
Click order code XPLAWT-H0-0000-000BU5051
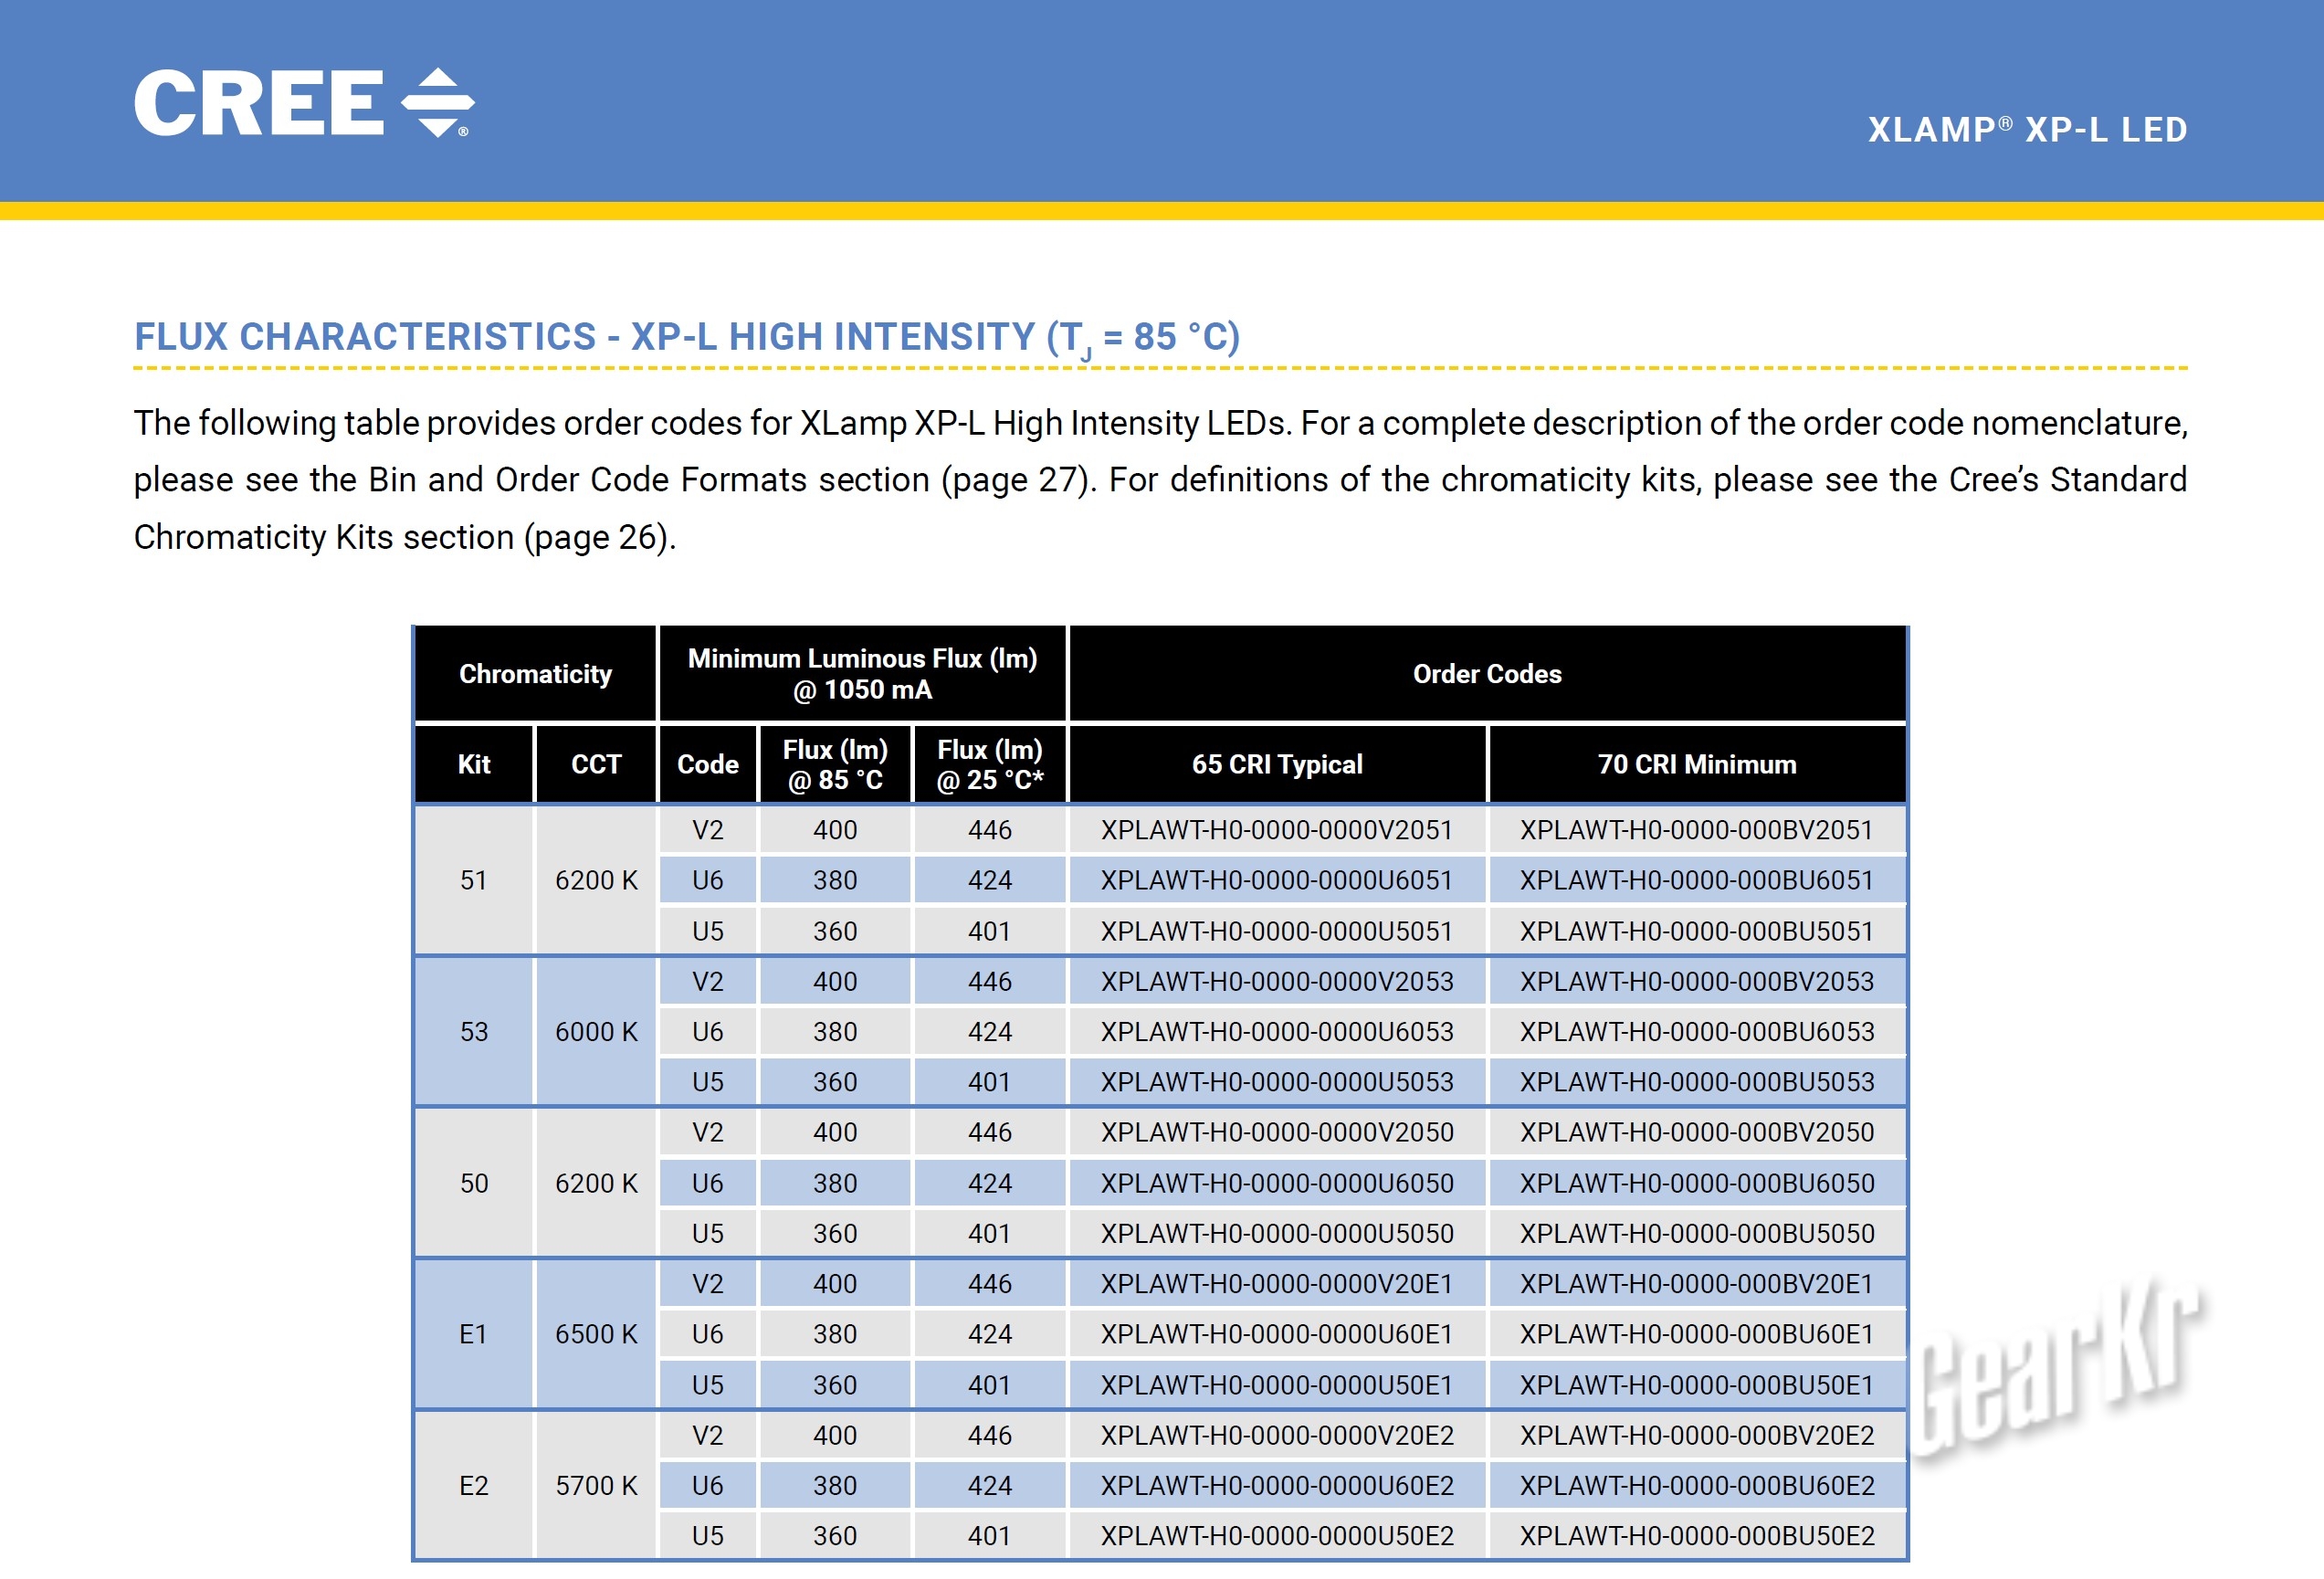click(x=1697, y=931)
